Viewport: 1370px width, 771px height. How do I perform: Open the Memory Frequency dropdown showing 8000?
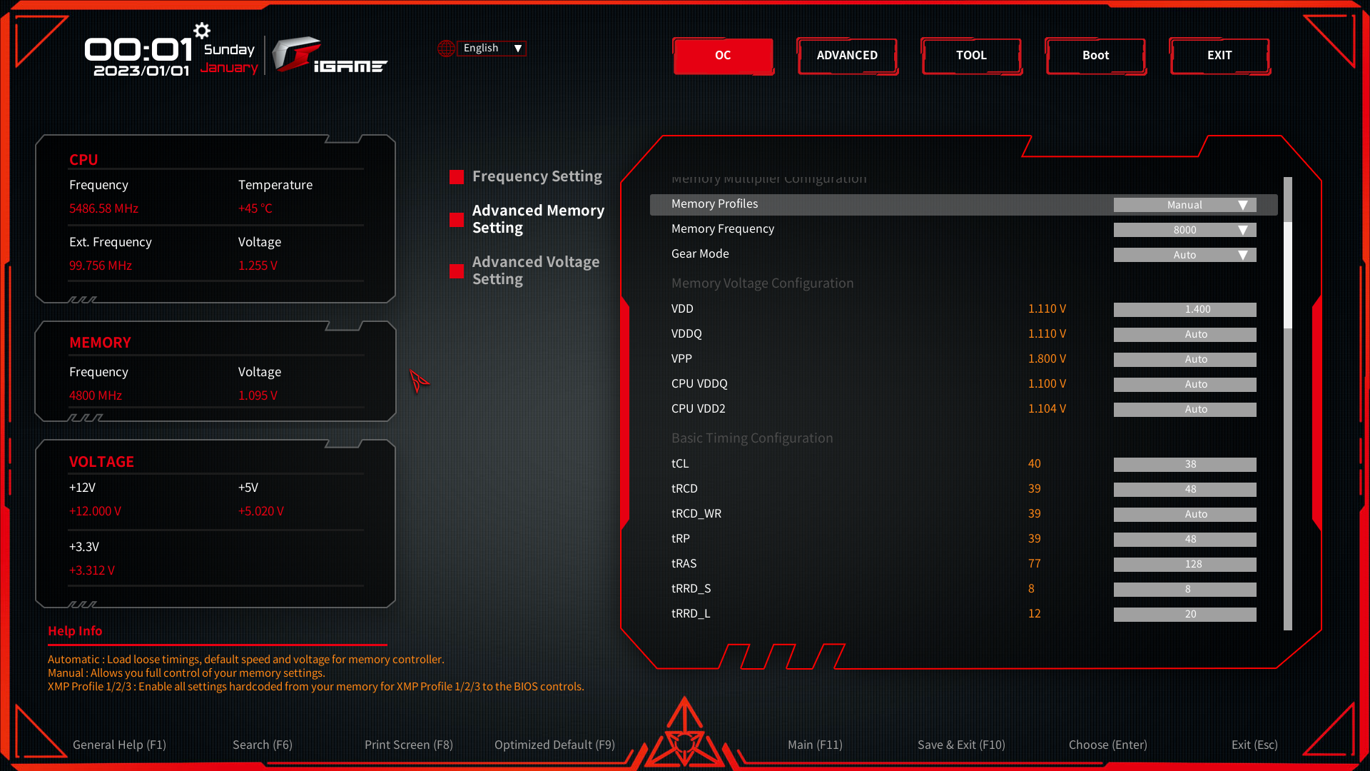1184,229
